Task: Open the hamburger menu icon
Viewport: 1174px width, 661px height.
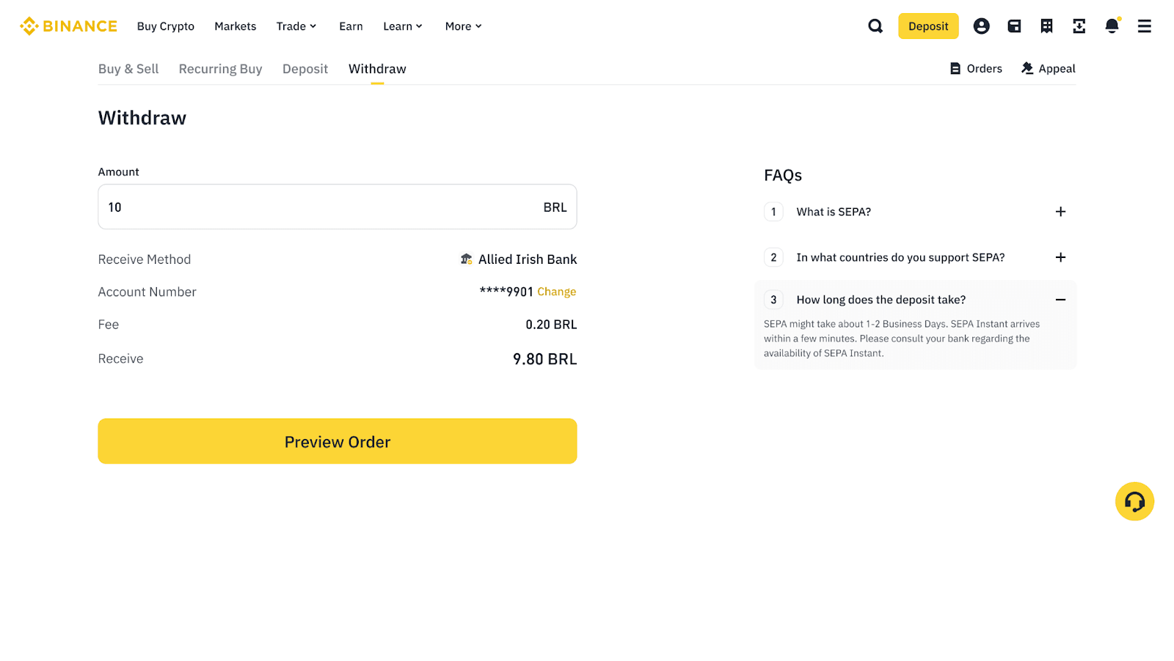Action: [1144, 26]
